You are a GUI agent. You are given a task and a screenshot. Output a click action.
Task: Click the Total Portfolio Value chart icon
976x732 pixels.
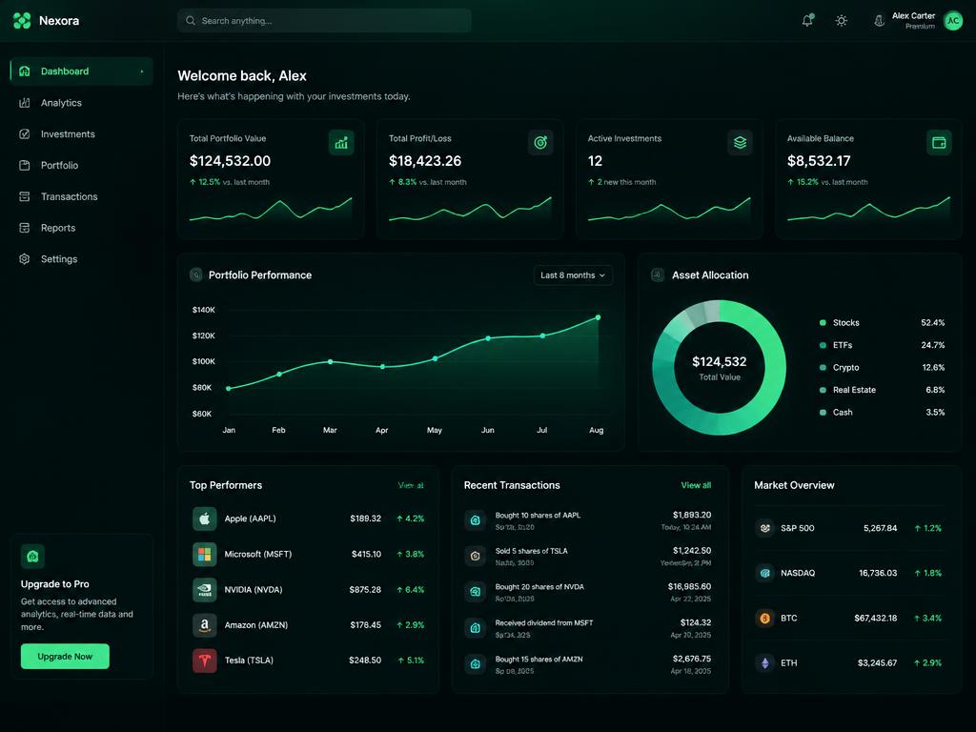(x=341, y=143)
